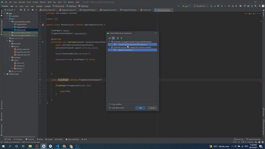Screen dimensions: 265x149
Task: Open the Event Log
Action: pos(238,139)
